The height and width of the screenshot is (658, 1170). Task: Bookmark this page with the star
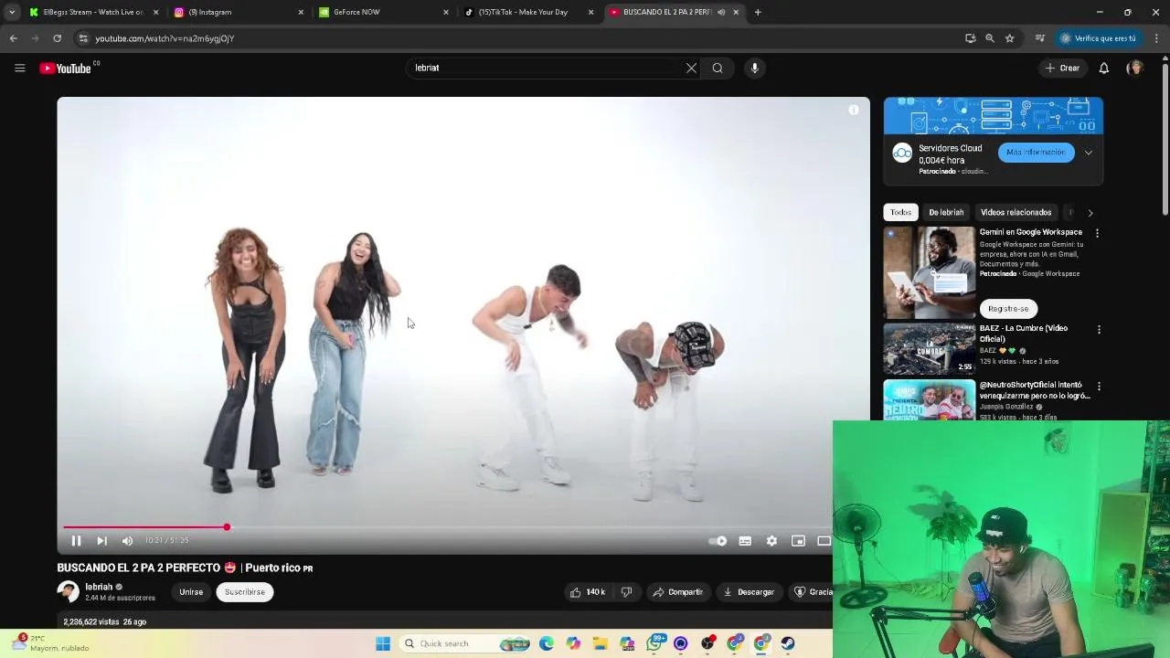pyautogui.click(x=1009, y=38)
